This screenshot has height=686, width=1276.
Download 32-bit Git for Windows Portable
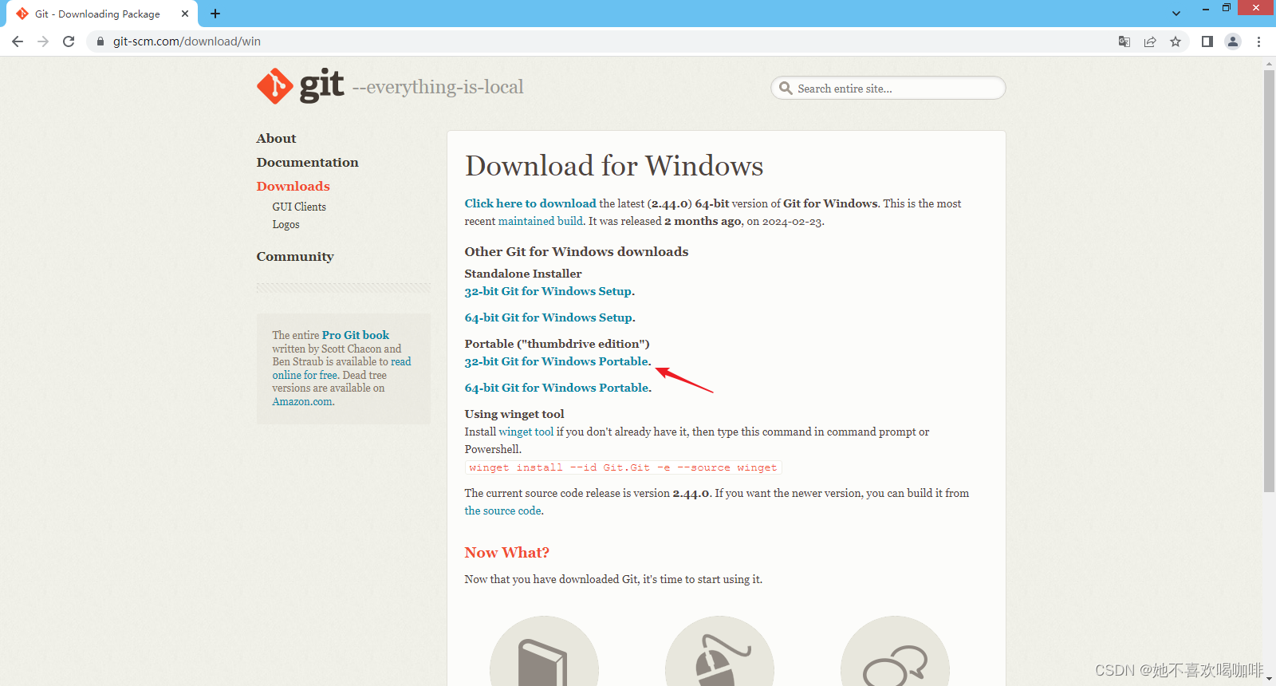557,361
